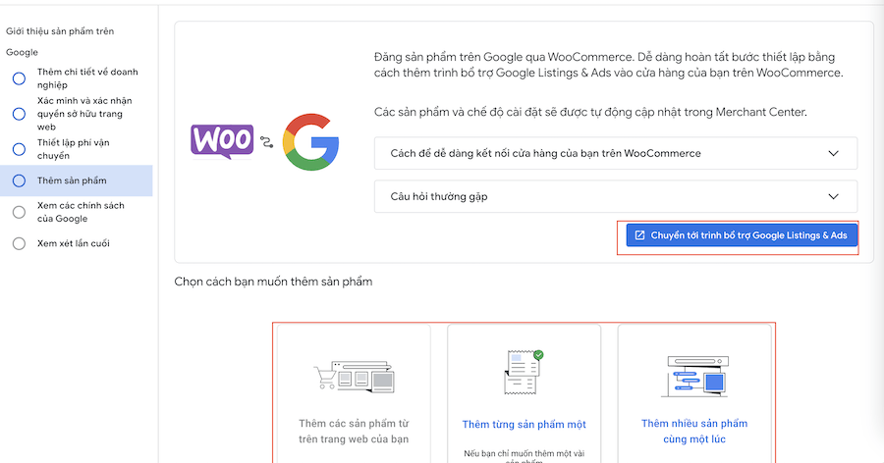
Task: Expand 'Cách để dễ dàng kết nối cửa hàng' chevron
Action: pyautogui.click(x=833, y=153)
